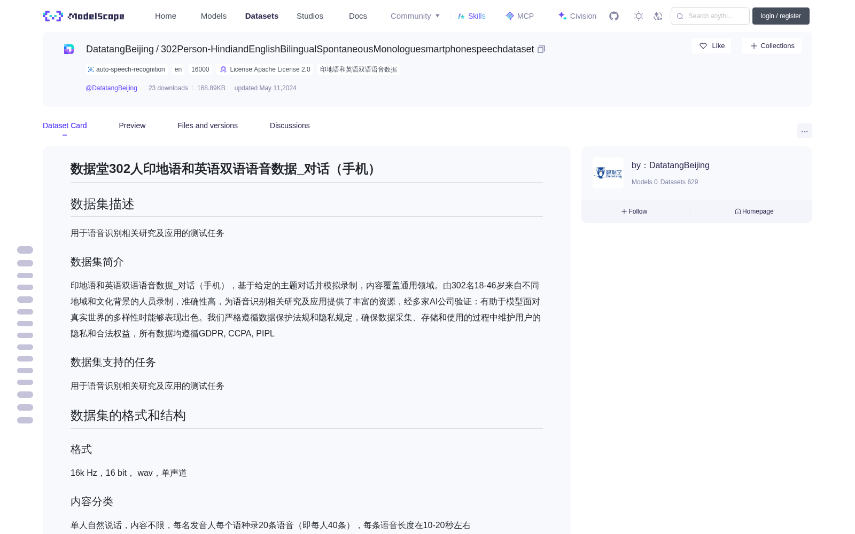Click the 16k Hz，16 bit， wav，单声道 text
Image resolution: width=855 pixels, height=534 pixels.
[129, 473]
